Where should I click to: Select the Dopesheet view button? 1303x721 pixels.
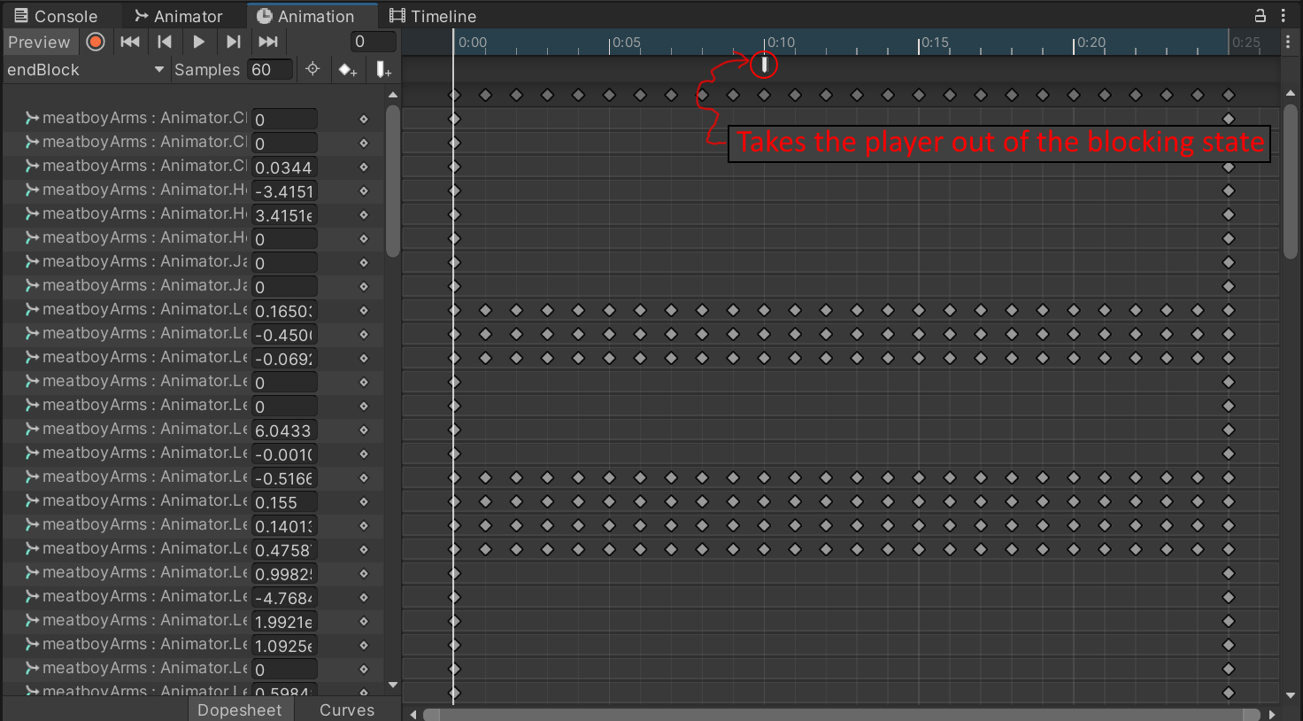coord(239,709)
